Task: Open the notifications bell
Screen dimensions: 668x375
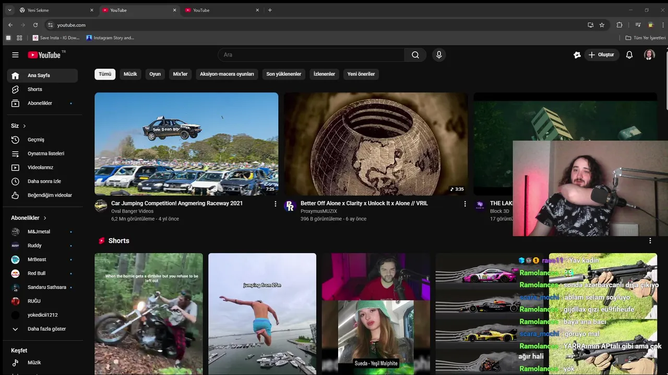Action: pos(629,55)
